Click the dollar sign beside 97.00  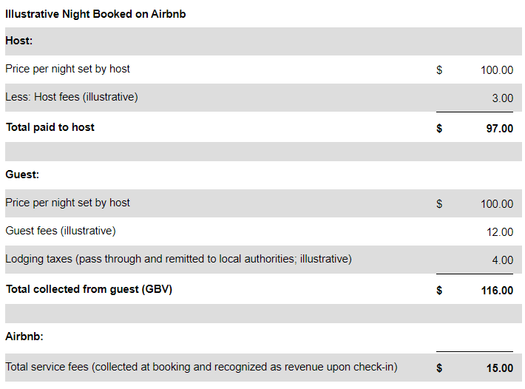[x=439, y=128]
